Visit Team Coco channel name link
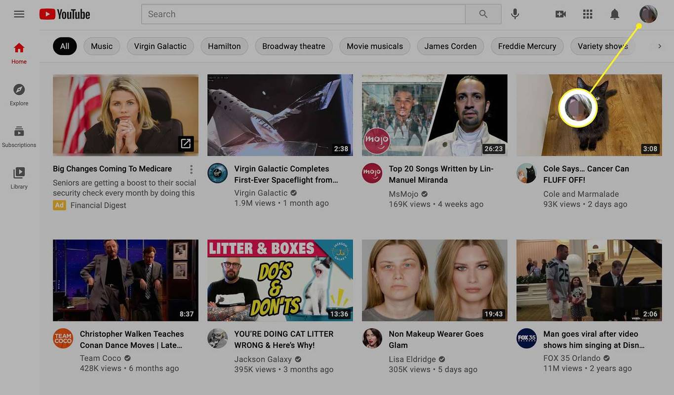The image size is (674, 395). (x=101, y=358)
